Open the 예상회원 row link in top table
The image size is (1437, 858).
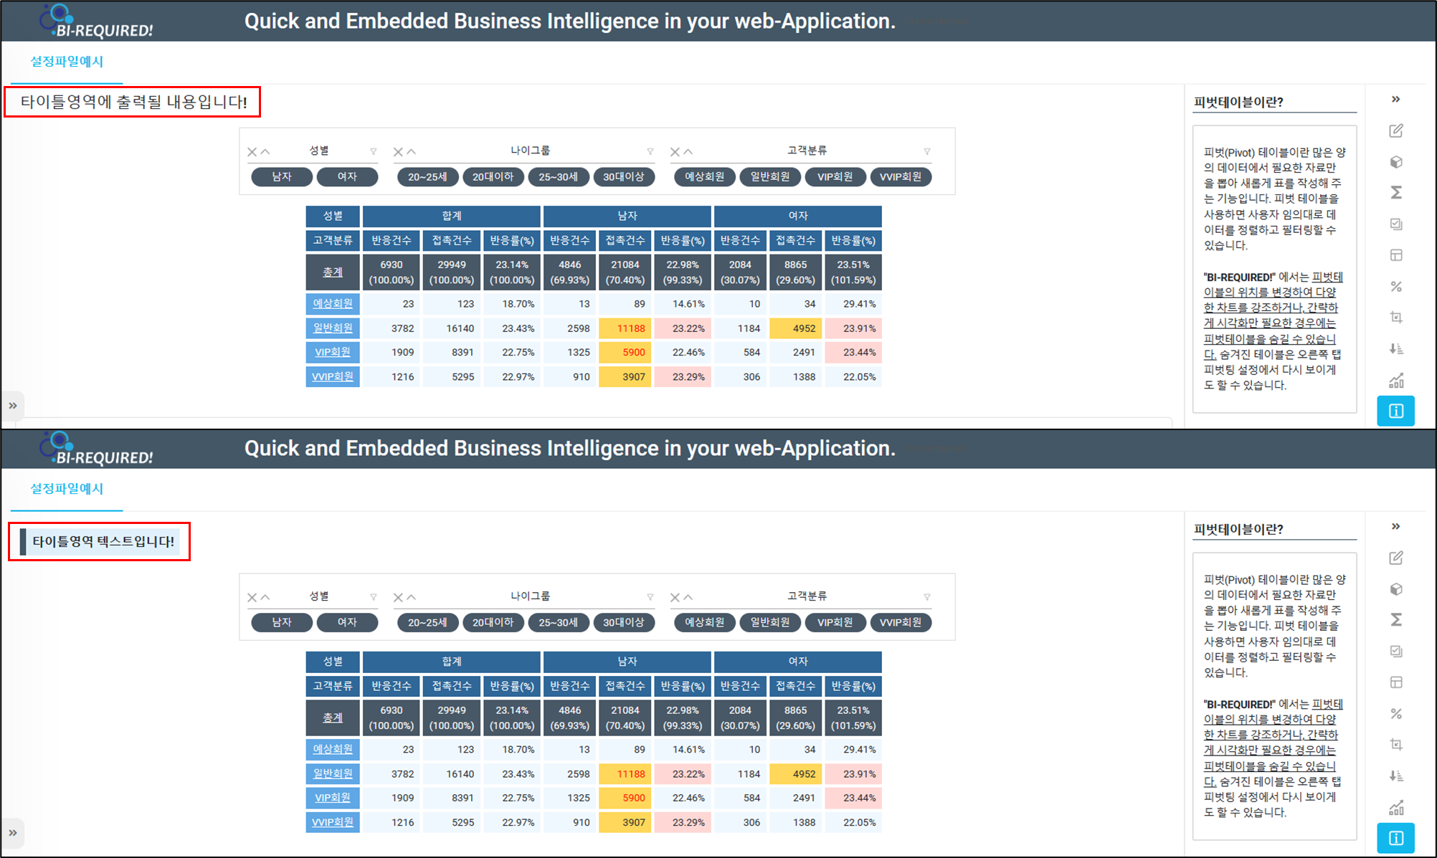(x=333, y=303)
